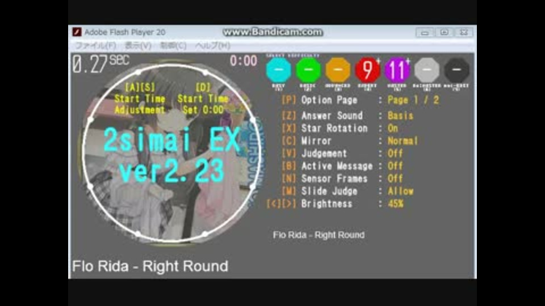Viewport: 545px width, 306px height.
Task: Select the light gray difficulty octagon
Action: [427, 70]
